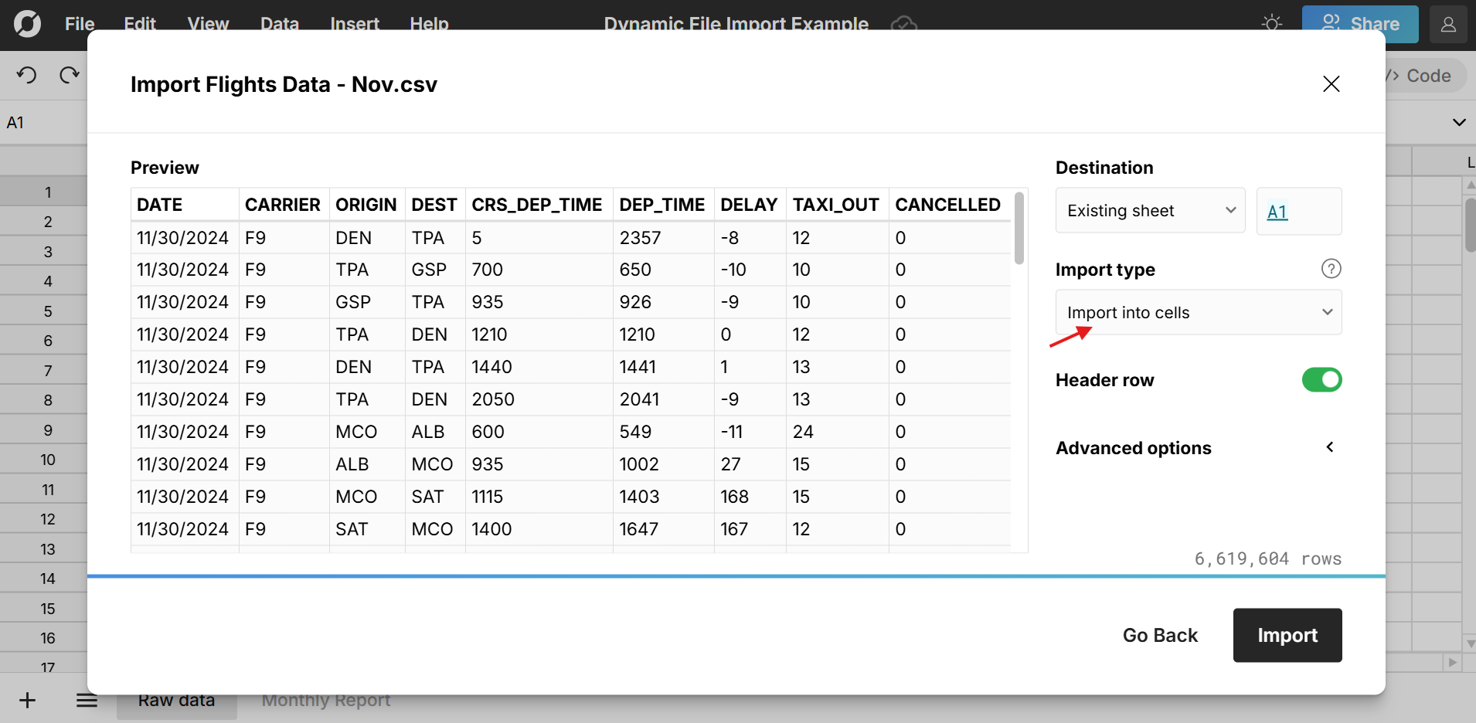This screenshot has width=1476, height=723.
Task: Click the preview table vertical scrollbar
Action: click(x=1019, y=229)
